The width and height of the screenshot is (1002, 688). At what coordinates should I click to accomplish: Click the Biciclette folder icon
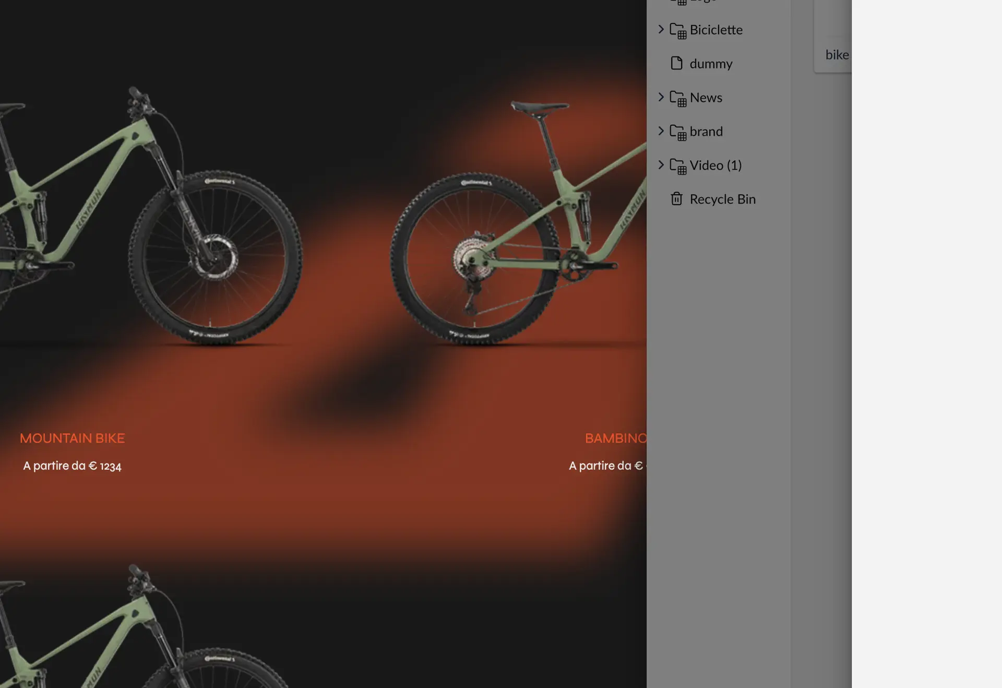pos(678,30)
